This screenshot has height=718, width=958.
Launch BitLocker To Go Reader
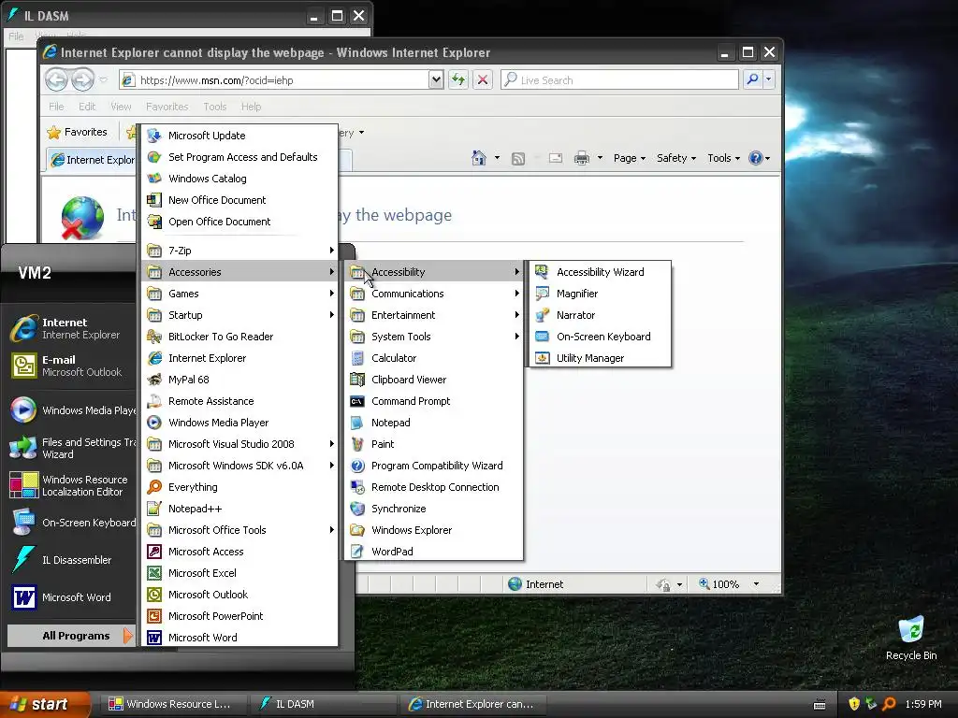click(239, 337)
